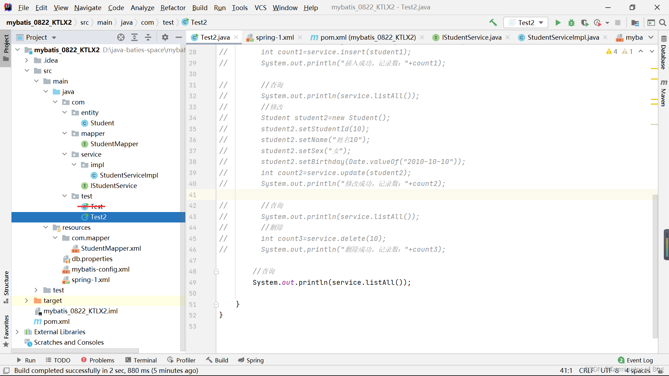
Task: Open Project Structure icon in toolbar
Action: coord(635,23)
